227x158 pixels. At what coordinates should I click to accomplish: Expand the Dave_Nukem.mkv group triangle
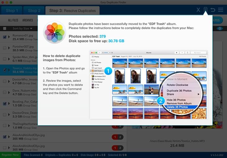point(9,92)
